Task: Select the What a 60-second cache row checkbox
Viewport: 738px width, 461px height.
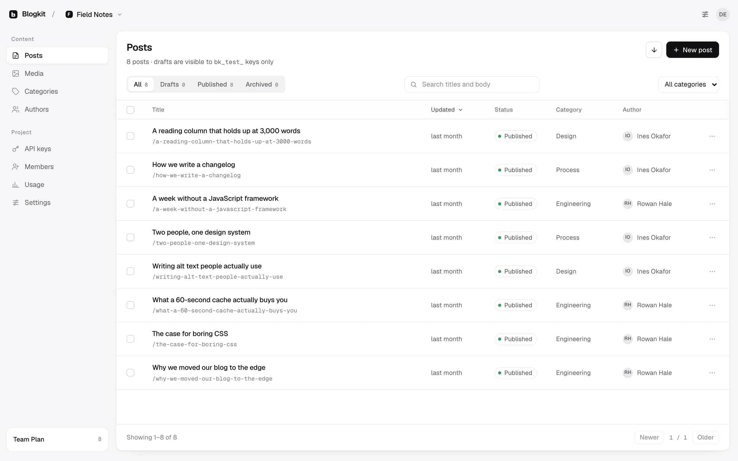Action: [130, 305]
